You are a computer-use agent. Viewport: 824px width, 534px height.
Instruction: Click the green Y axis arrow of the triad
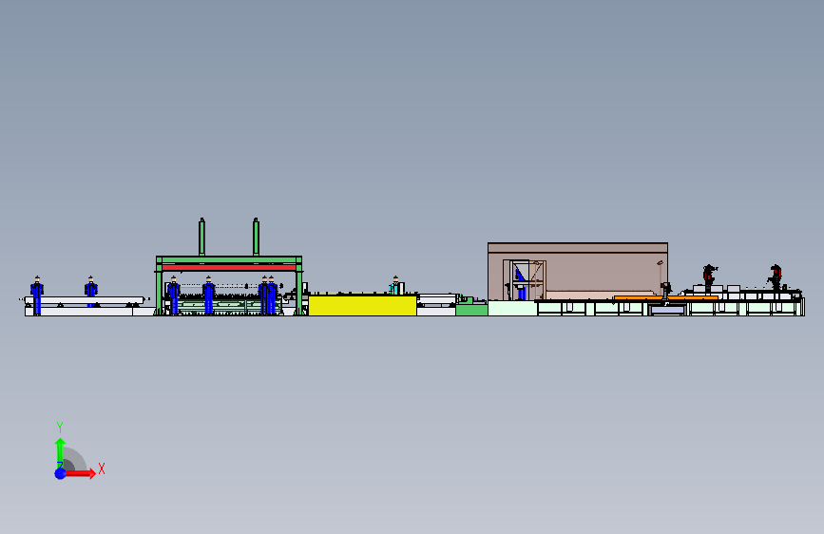pyautogui.click(x=60, y=452)
